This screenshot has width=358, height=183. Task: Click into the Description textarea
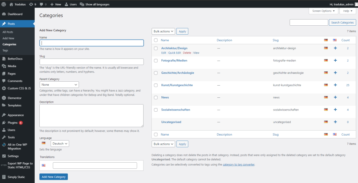pyautogui.click(x=92, y=116)
